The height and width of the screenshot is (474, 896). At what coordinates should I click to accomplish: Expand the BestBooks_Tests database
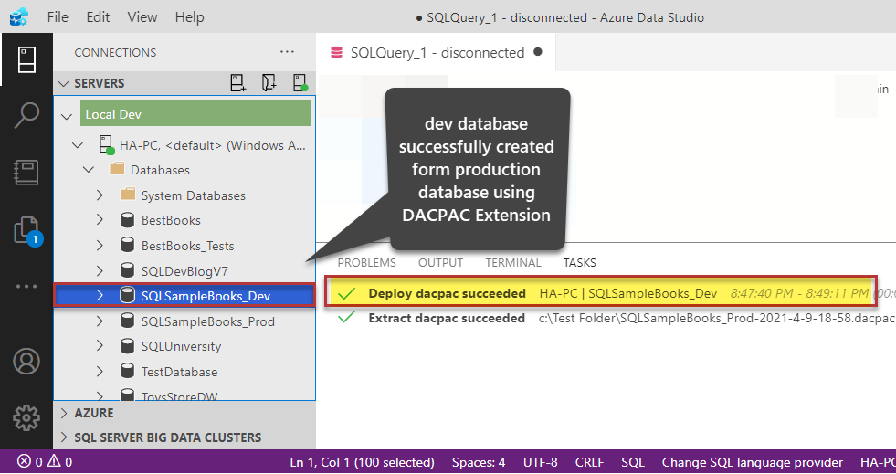click(x=100, y=246)
